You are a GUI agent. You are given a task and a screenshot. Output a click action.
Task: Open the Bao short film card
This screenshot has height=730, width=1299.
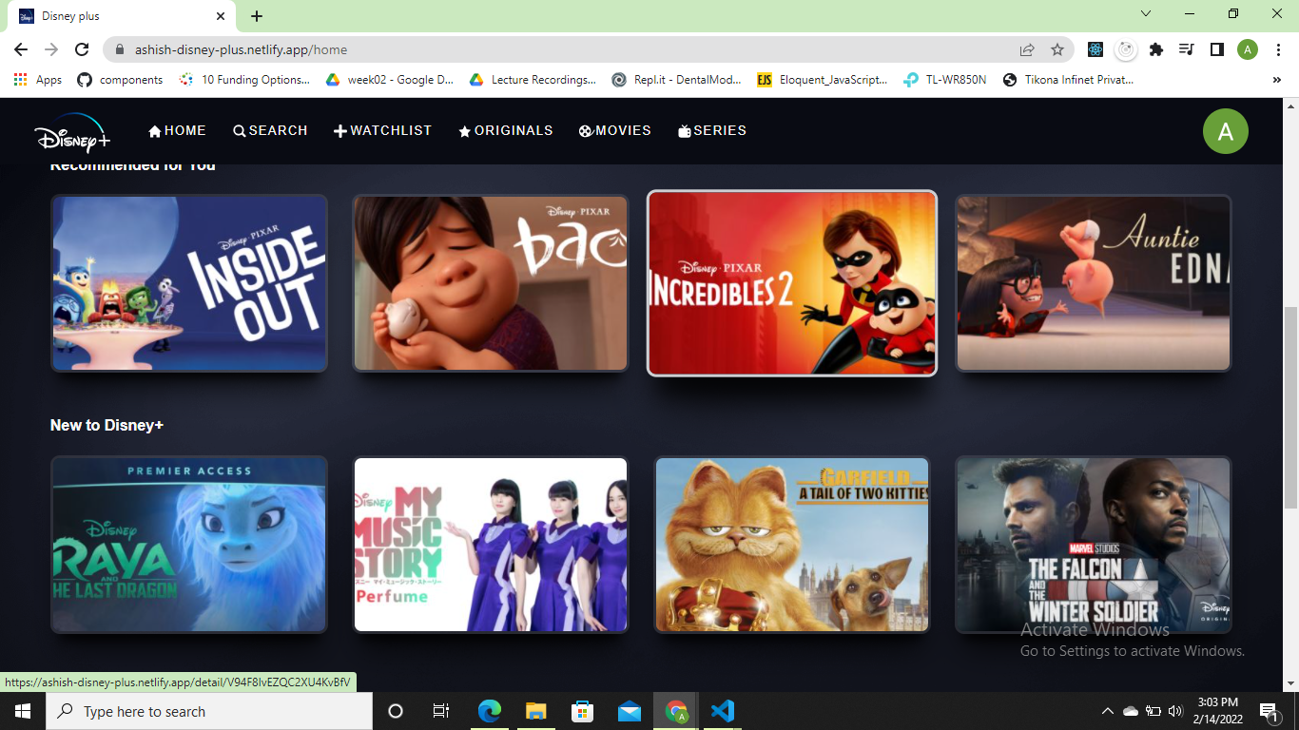(491, 283)
